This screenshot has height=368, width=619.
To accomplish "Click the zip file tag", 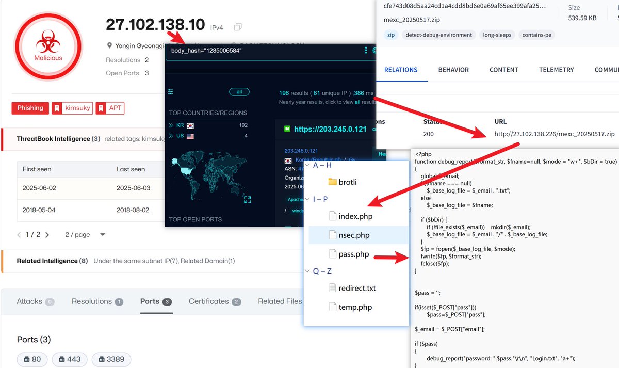I will coord(390,35).
